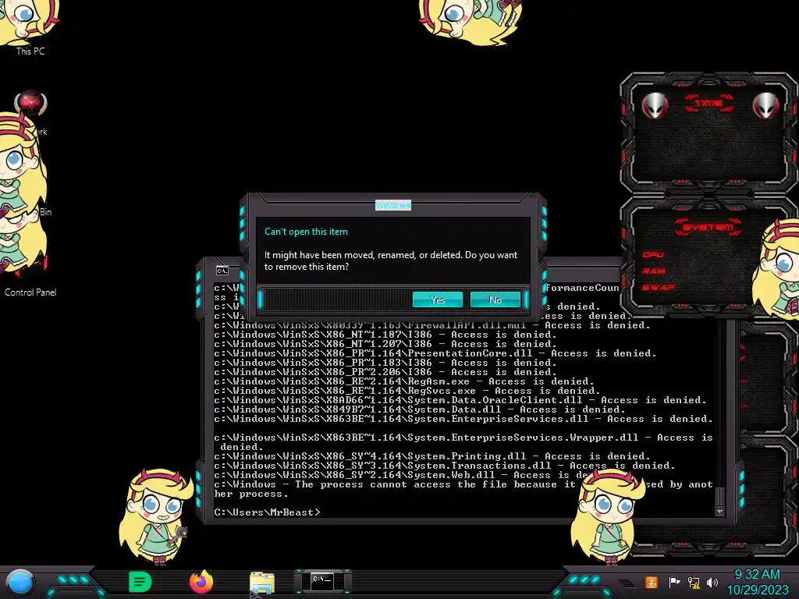Click the C:\Users\MrBeast> prompt line
The image size is (799, 599).
click(x=267, y=512)
